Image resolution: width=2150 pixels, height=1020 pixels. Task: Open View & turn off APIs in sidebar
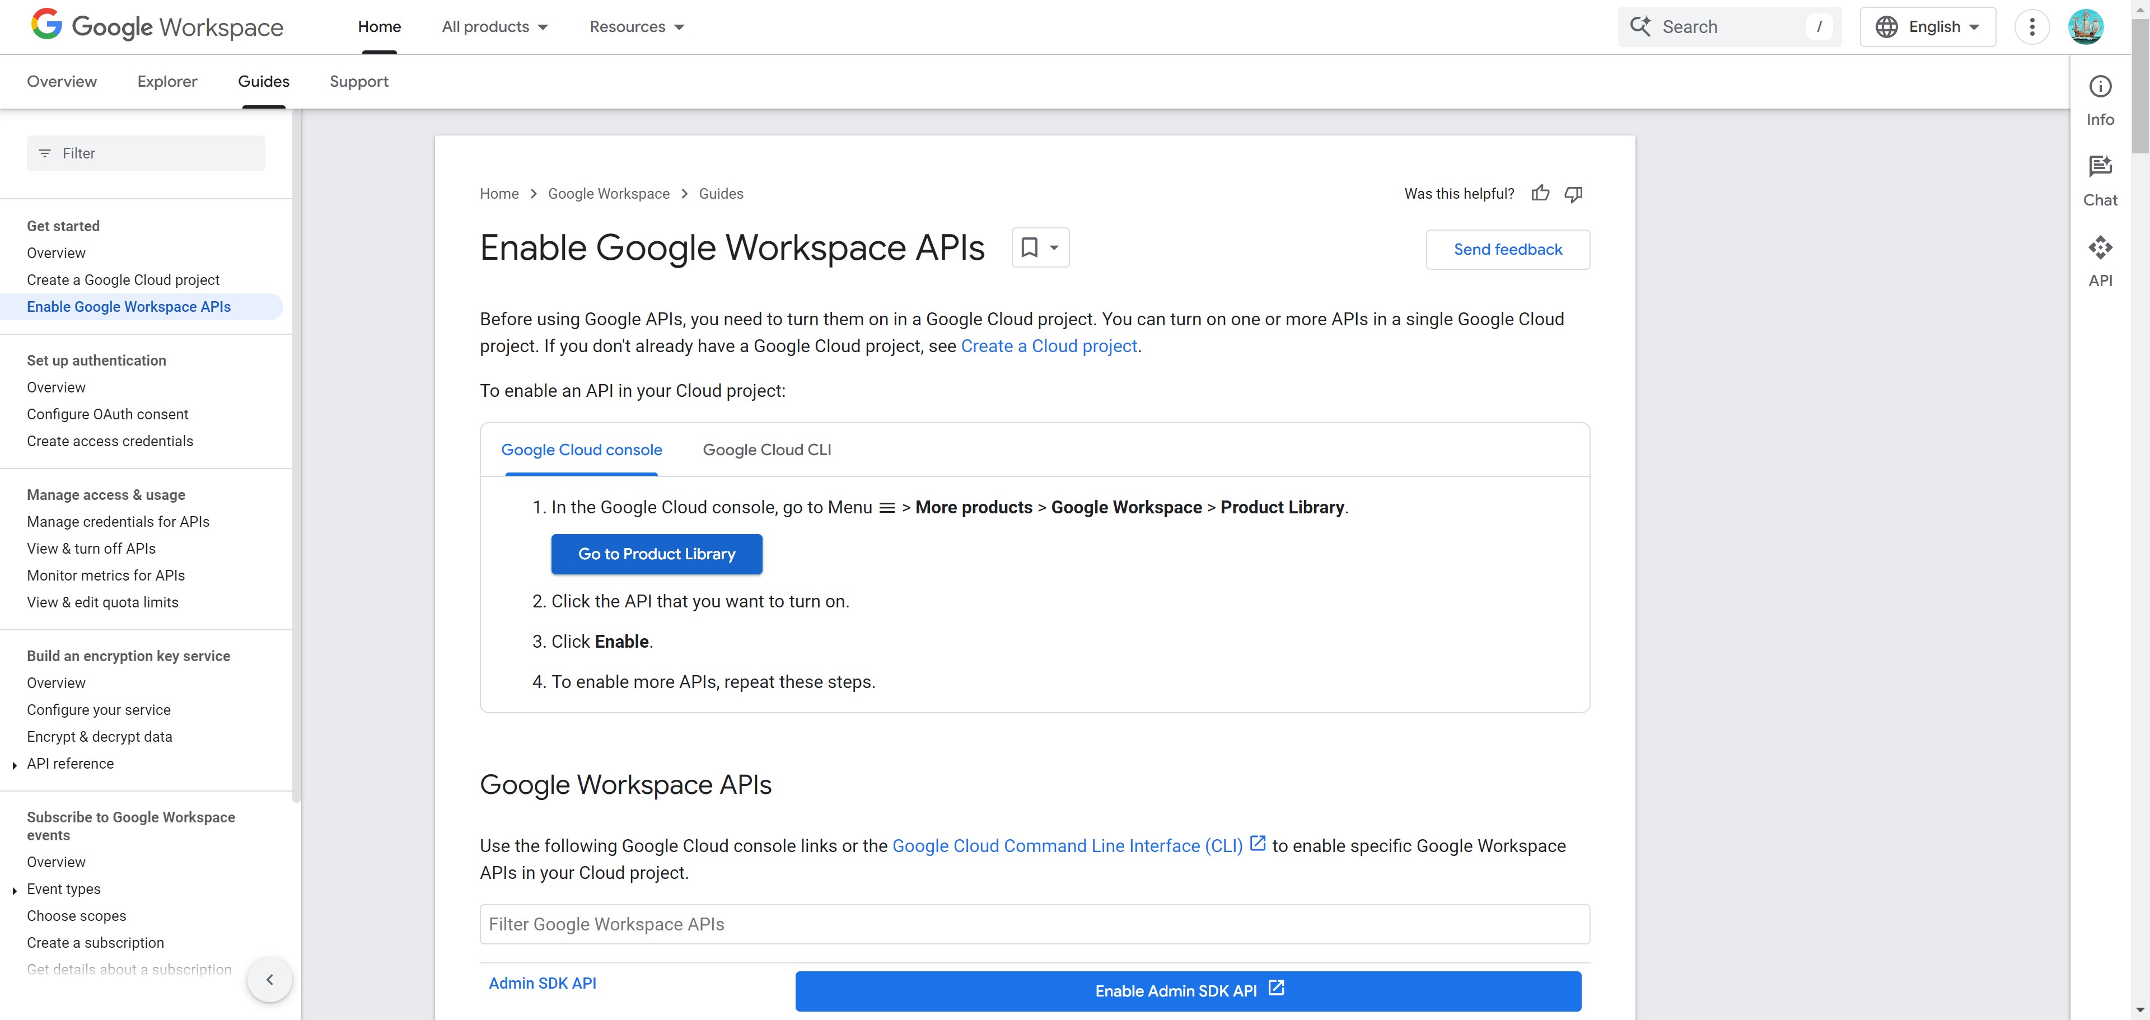tap(91, 549)
